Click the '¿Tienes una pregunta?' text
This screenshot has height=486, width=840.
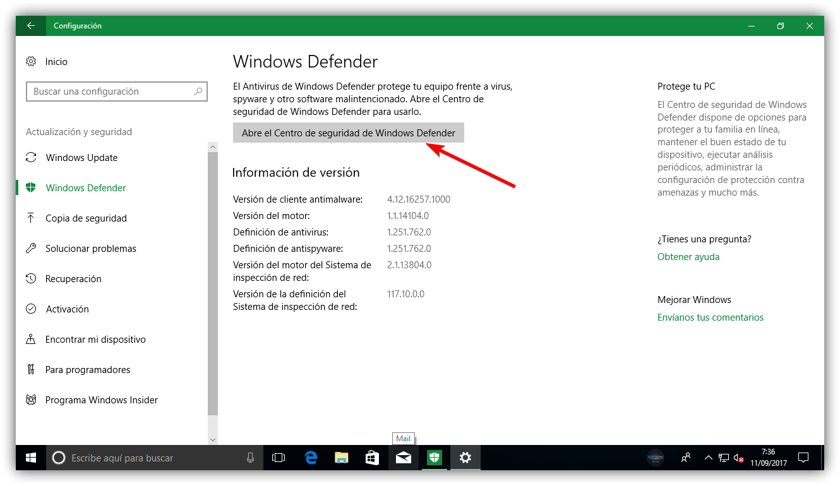coord(704,239)
